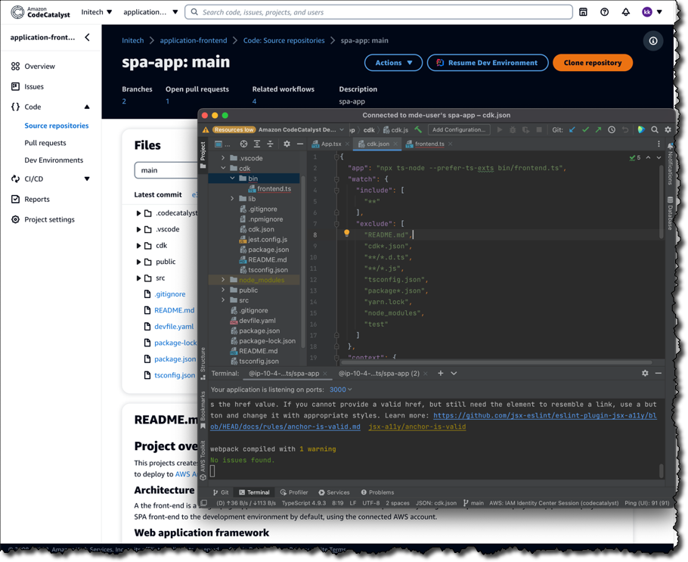
Task: Click the Git commit checkmark icon
Action: coord(585,130)
